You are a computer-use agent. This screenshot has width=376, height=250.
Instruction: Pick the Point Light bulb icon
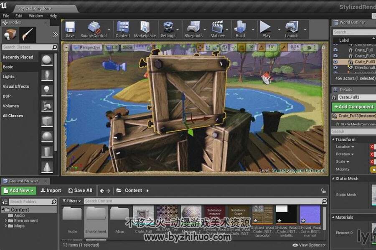tap(47, 91)
